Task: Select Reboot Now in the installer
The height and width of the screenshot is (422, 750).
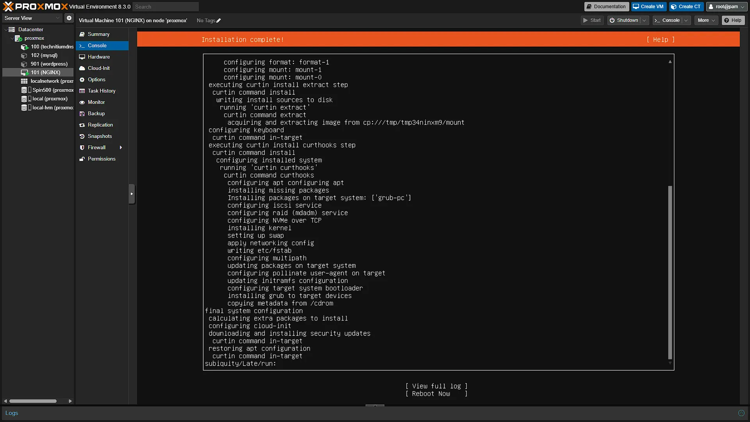Action: (436, 394)
